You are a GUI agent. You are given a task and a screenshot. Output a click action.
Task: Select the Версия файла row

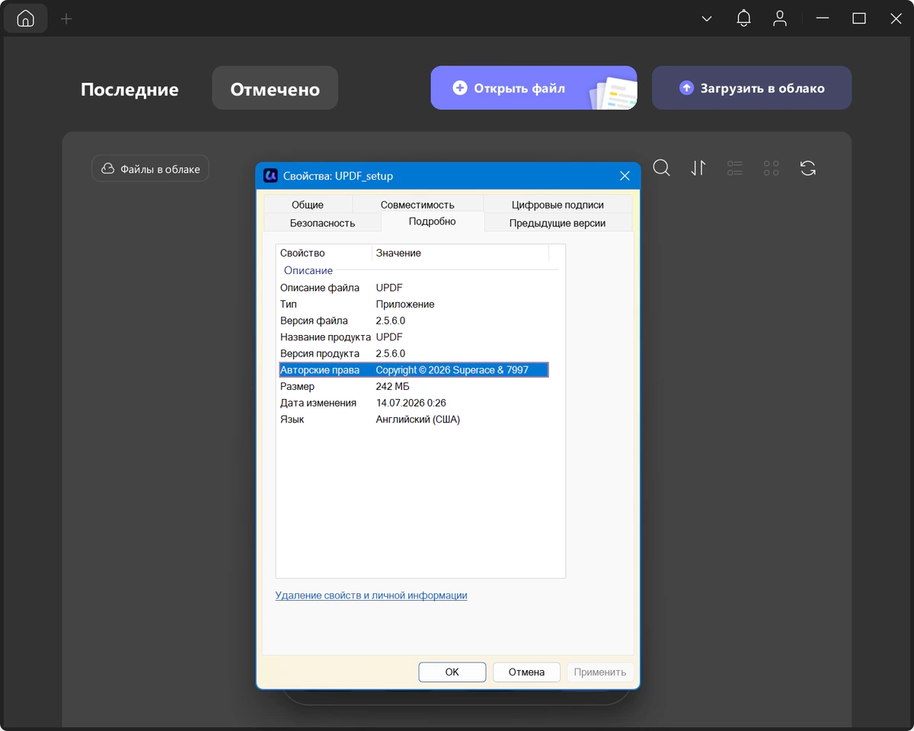pos(414,321)
